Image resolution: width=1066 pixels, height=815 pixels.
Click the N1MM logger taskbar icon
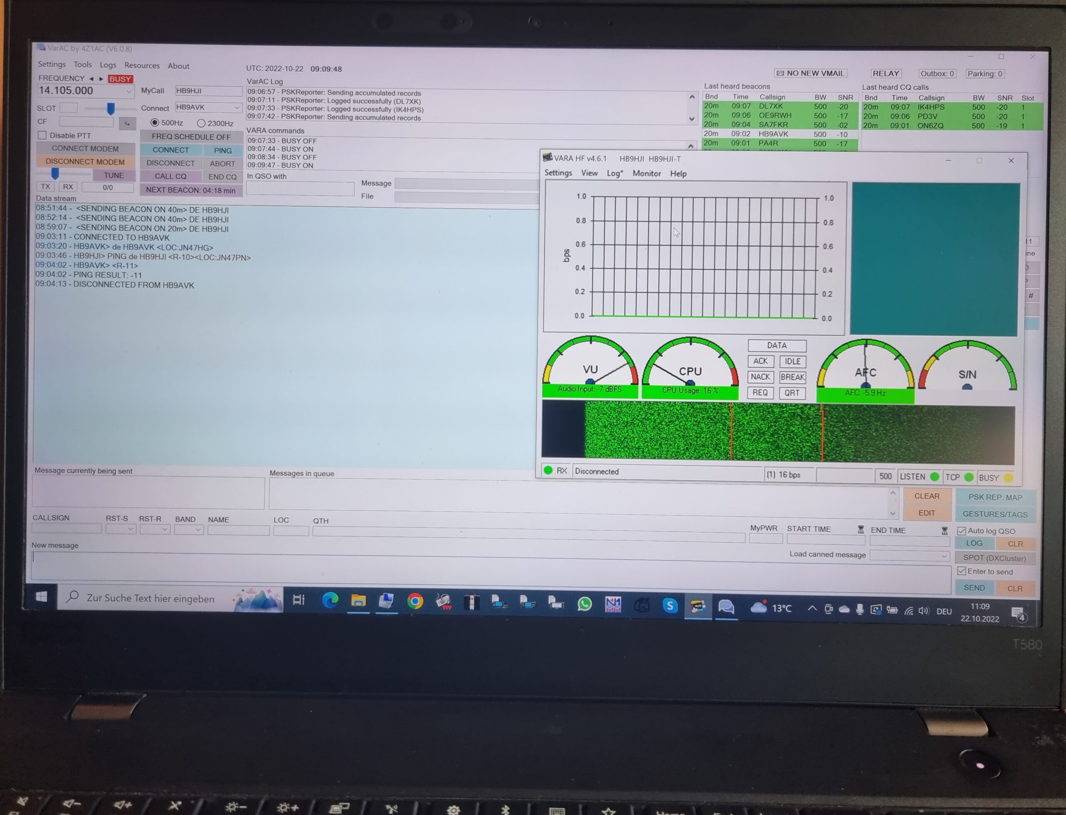pyautogui.click(x=613, y=604)
